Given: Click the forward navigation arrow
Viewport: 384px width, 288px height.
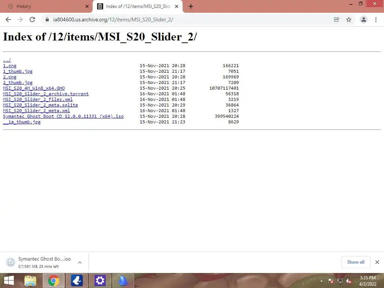Looking at the screenshot, I should pos(20,19).
